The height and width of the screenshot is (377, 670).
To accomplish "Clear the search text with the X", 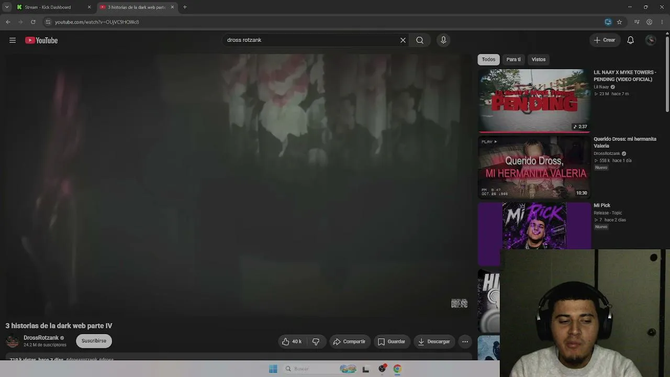I will point(403,40).
